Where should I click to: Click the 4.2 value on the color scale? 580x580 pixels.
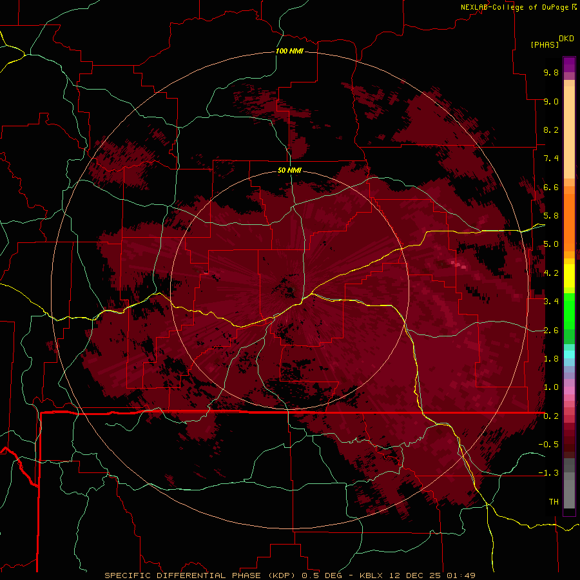(551, 273)
